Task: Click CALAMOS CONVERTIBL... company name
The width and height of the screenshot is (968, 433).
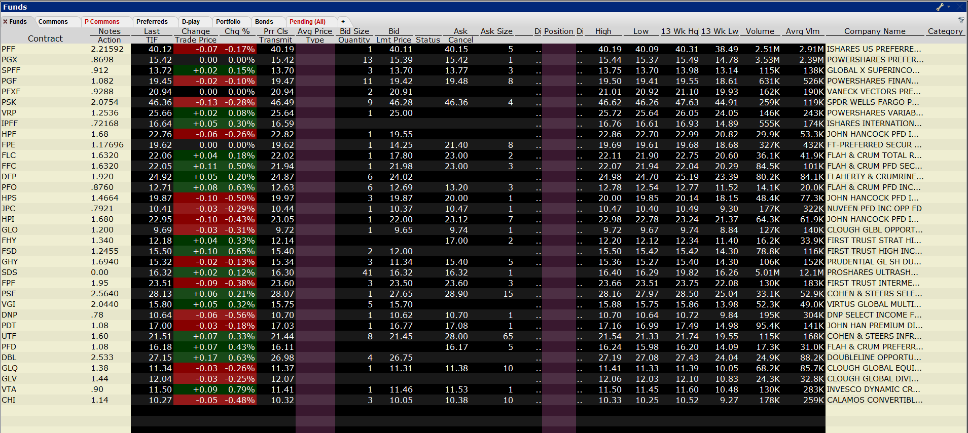Action: click(x=875, y=400)
